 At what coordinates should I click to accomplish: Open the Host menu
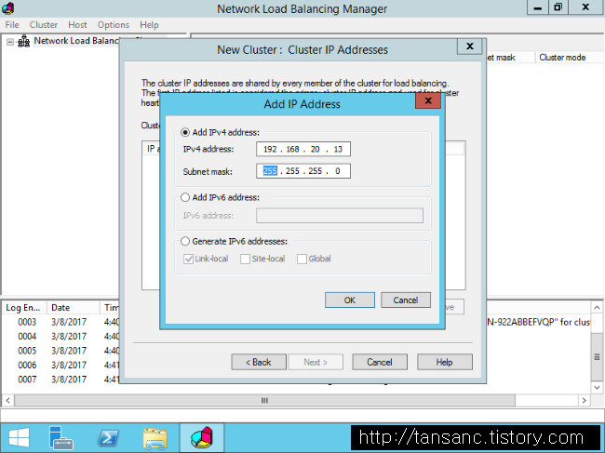tap(77, 25)
